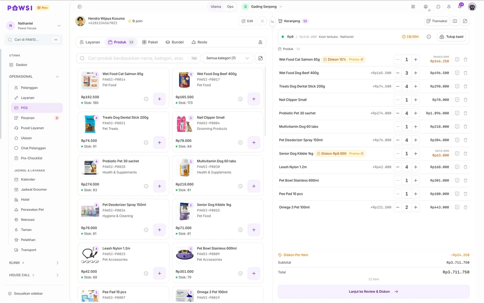Click the swap panels arrows icon

(272, 22)
